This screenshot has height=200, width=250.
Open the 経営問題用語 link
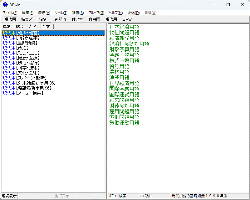pos(124,100)
